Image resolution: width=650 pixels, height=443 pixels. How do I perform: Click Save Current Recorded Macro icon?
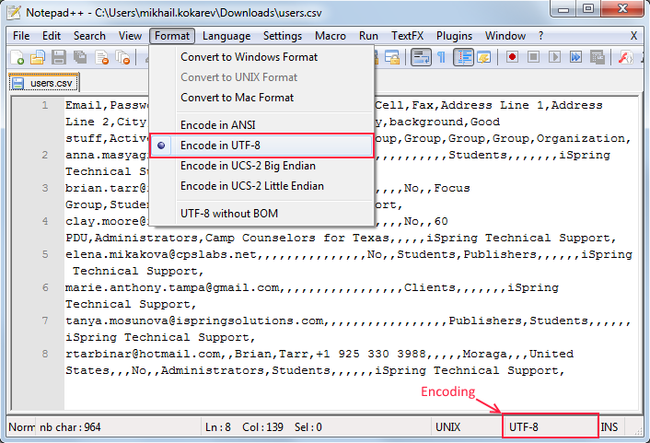coord(598,57)
